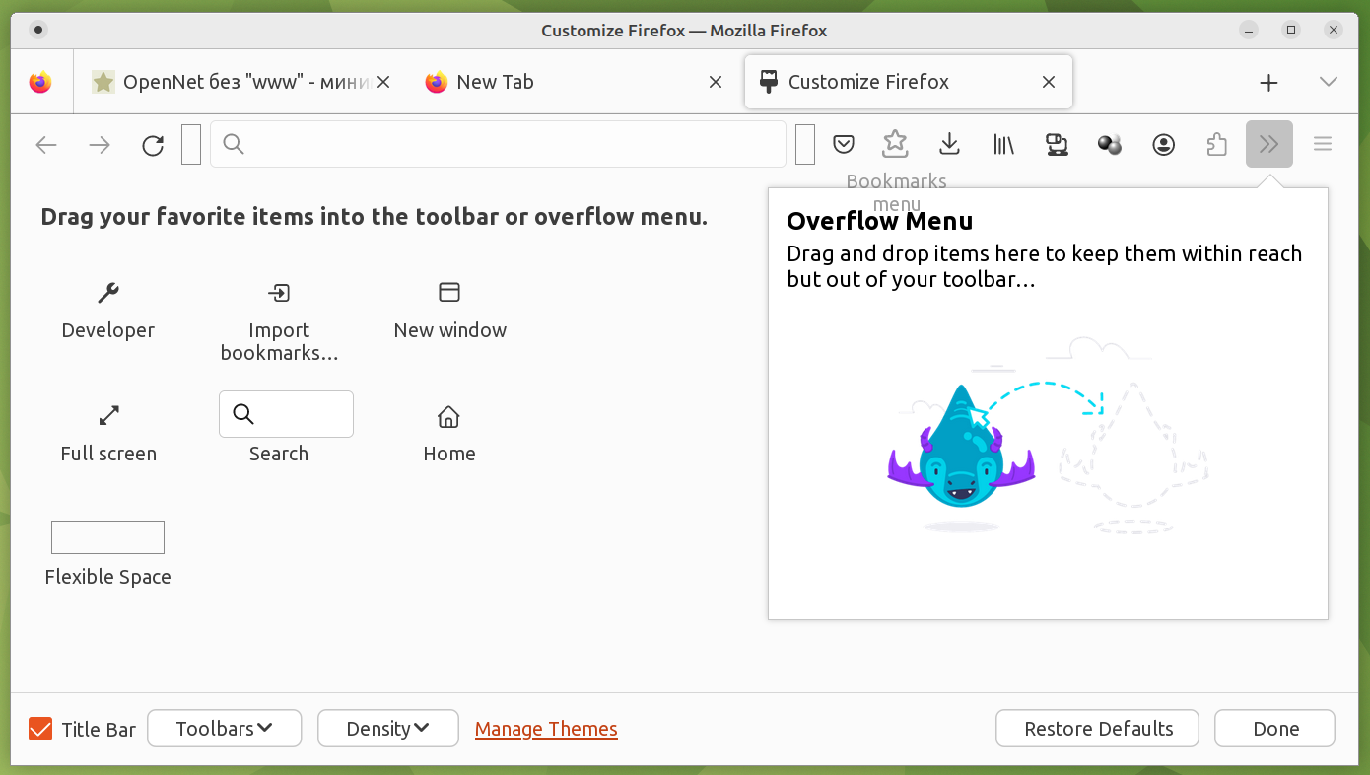
Task: Expand the Density dropdown
Action: 388,729
